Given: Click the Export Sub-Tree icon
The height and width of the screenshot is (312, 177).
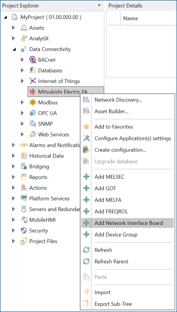Looking at the screenshot, I should (86, 304).
